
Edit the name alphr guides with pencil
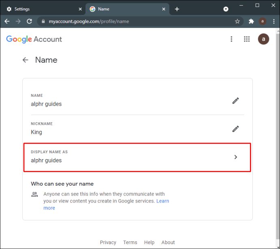pyautogui.click(x=235, y=101)
